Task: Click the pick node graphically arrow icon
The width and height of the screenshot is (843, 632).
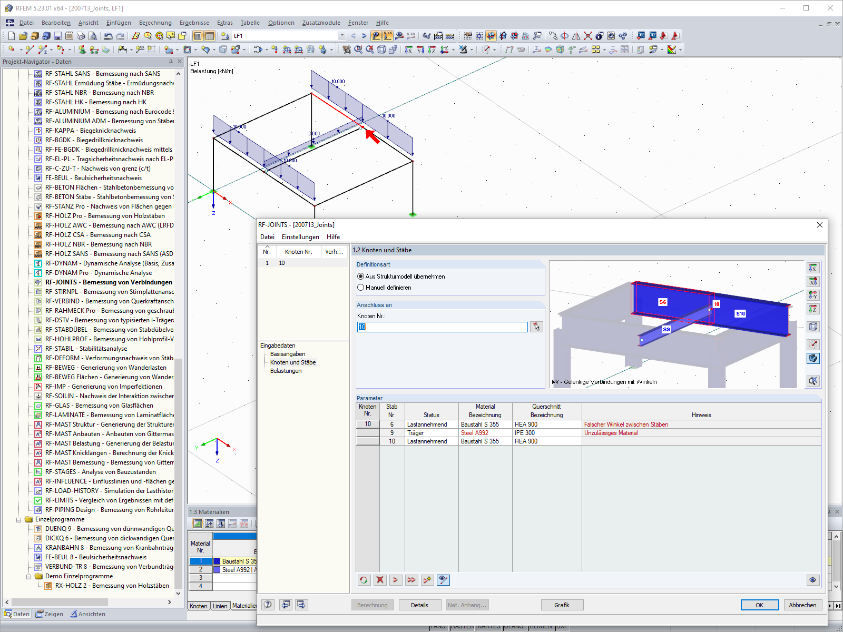Action: (536, 327)
